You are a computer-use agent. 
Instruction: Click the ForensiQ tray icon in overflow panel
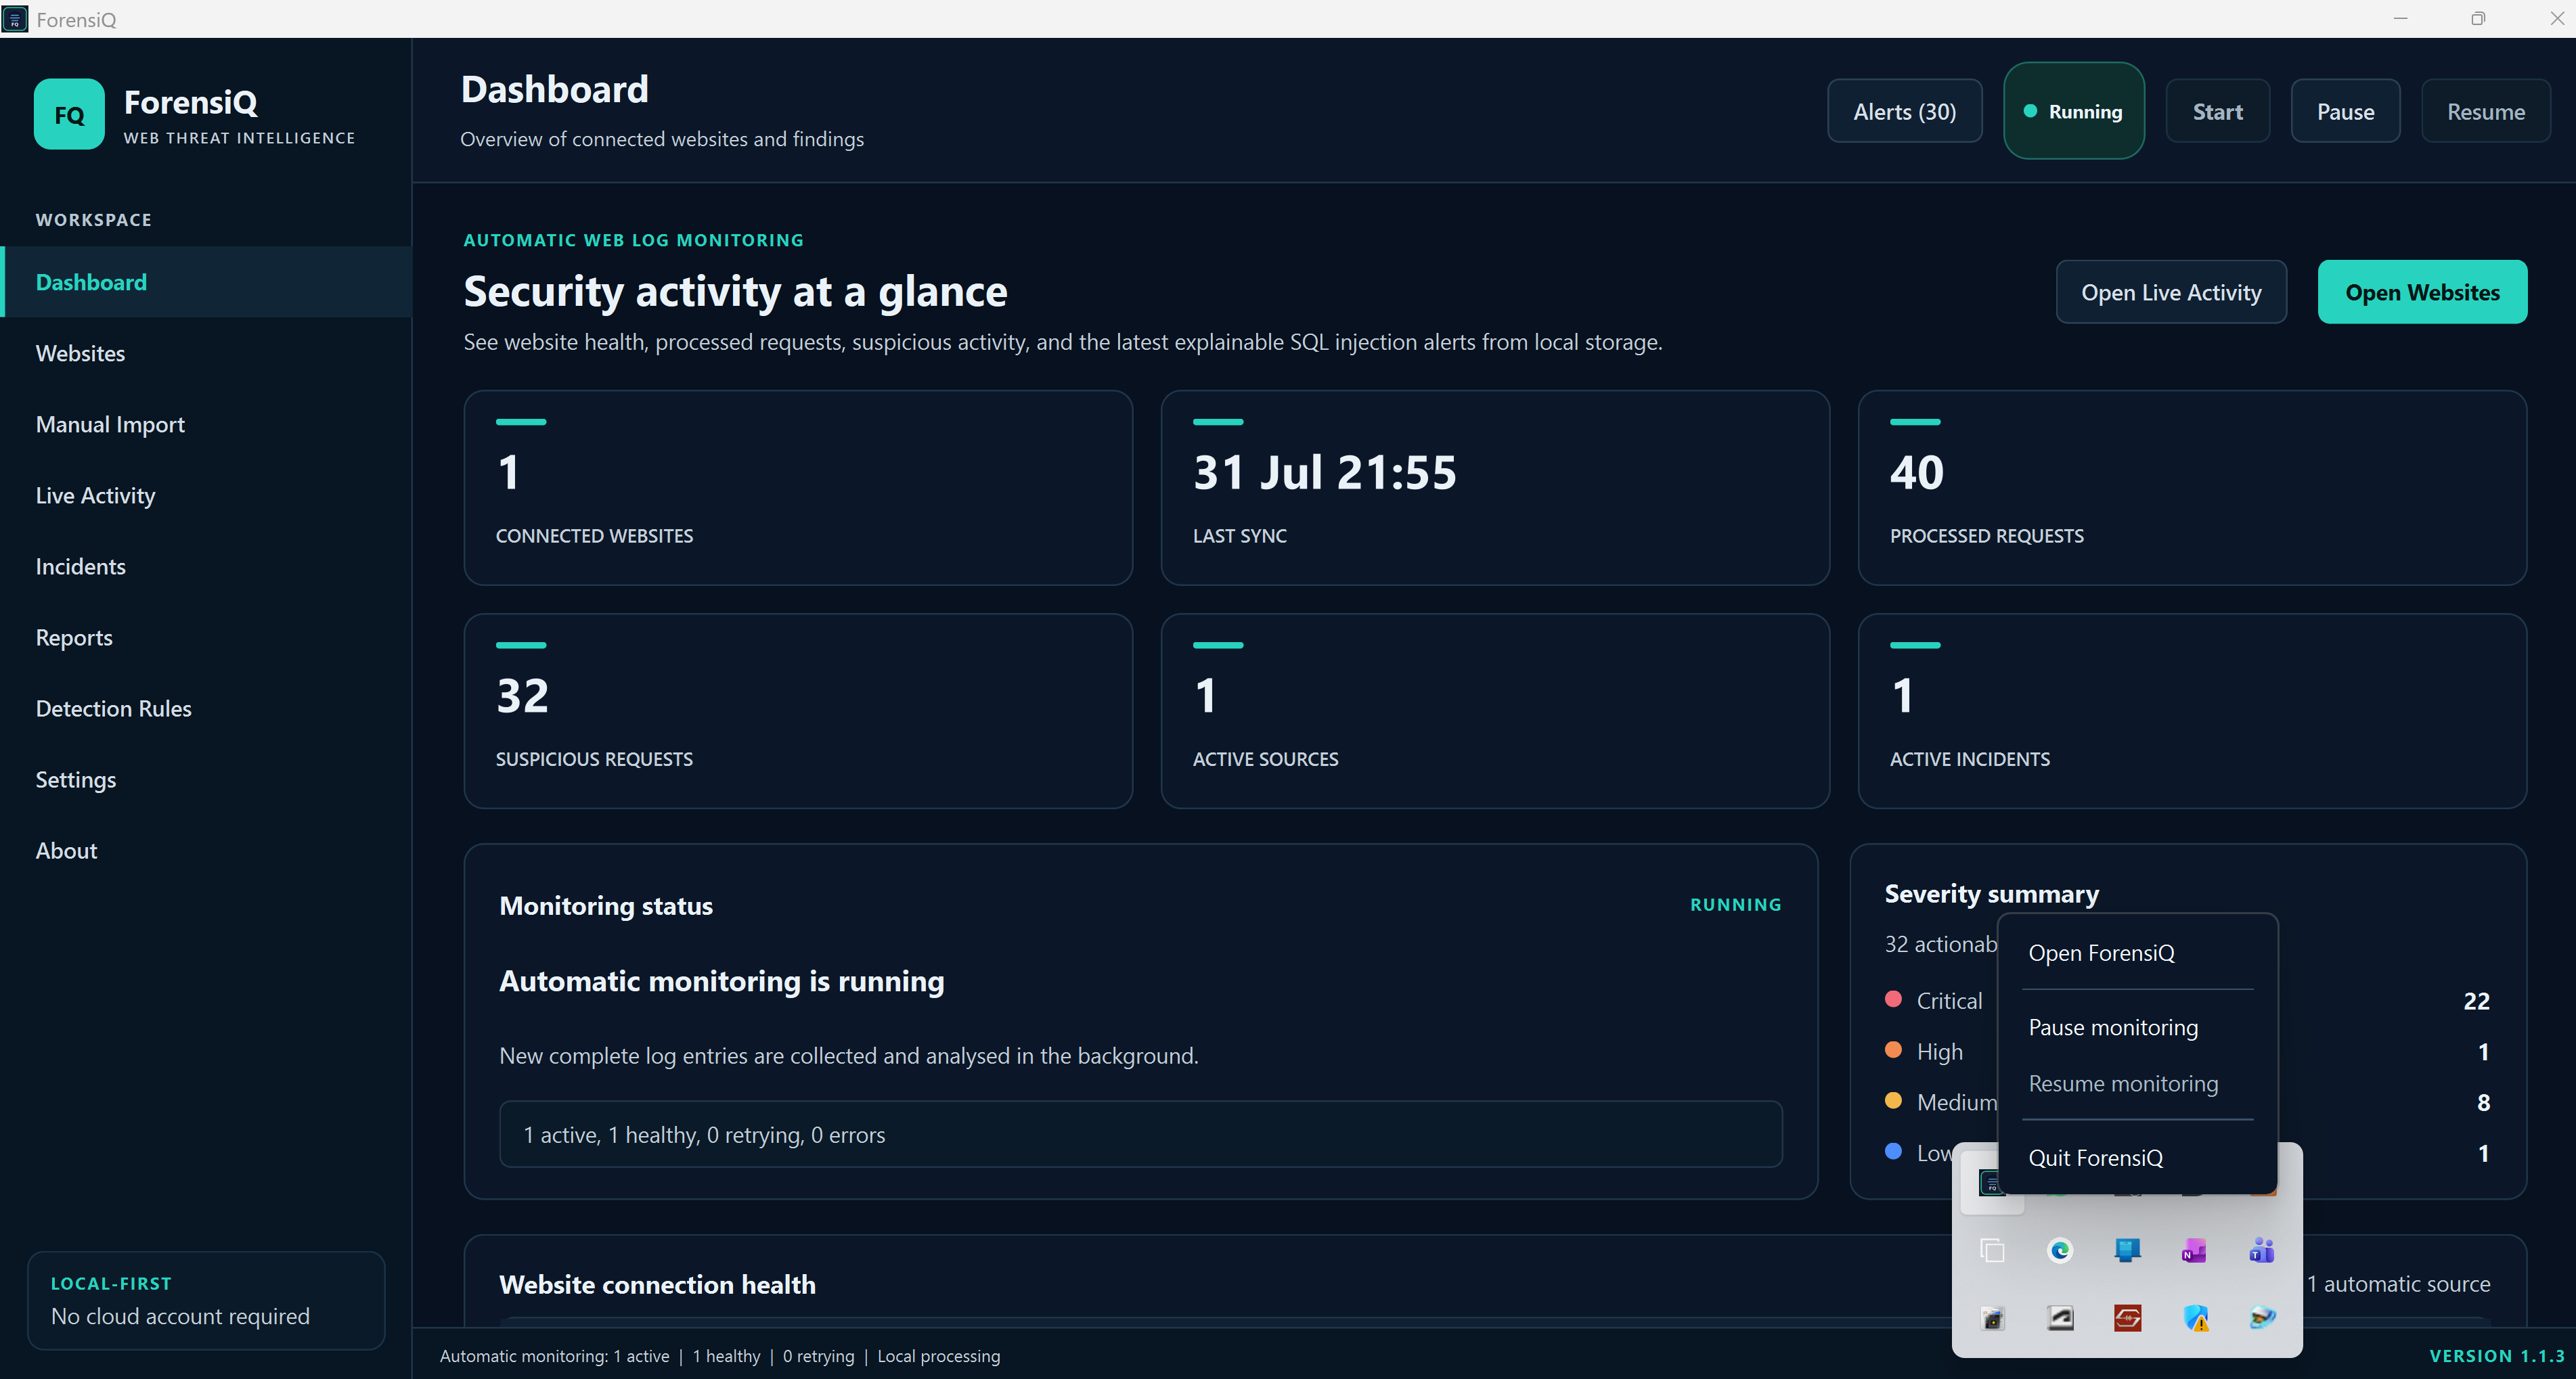click(x=1991, y=1184)
